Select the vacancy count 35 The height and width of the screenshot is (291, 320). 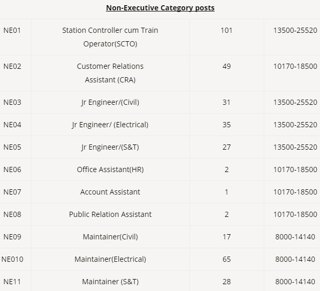pos(226,125)
